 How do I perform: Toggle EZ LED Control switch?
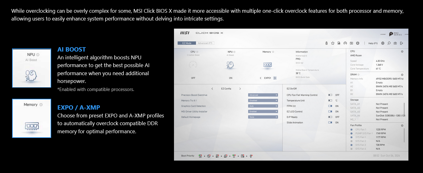point(330,112)
